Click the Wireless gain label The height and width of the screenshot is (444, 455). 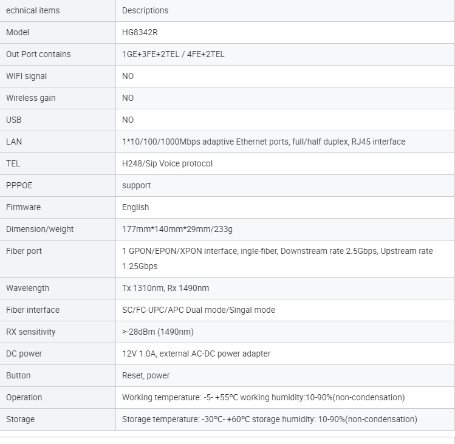30,98
